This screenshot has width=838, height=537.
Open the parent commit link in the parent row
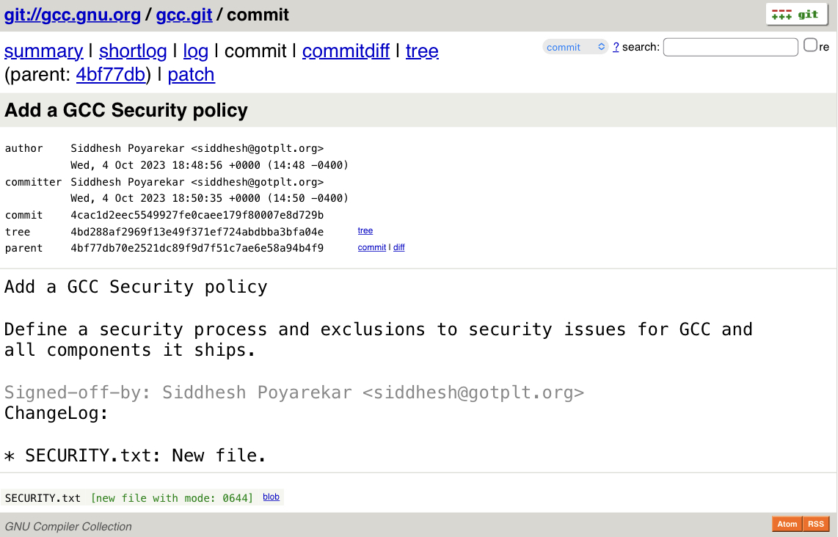(x=372, y=248)
